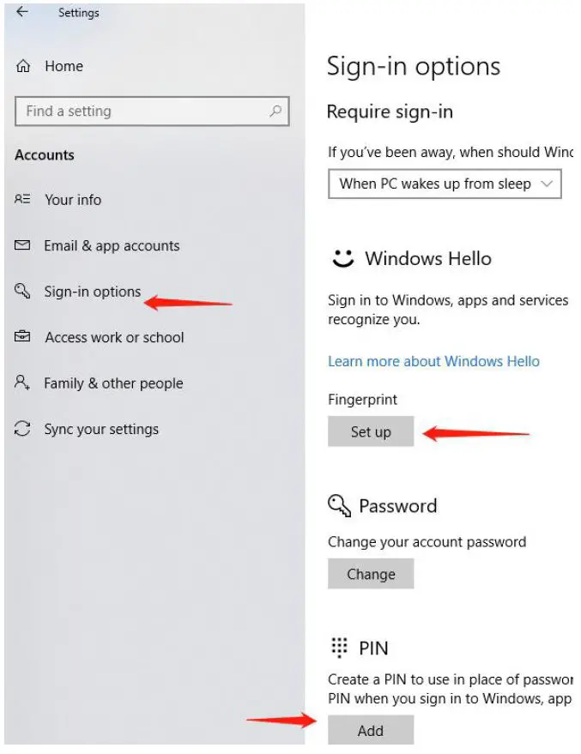The image size is (581, 754).
Task: Change your account password
Action: [371, 573]
